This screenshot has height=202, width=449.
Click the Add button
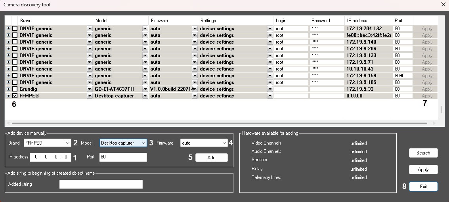pos(211,158)
